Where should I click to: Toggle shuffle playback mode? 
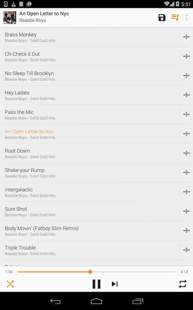click(x=10, y=284)
